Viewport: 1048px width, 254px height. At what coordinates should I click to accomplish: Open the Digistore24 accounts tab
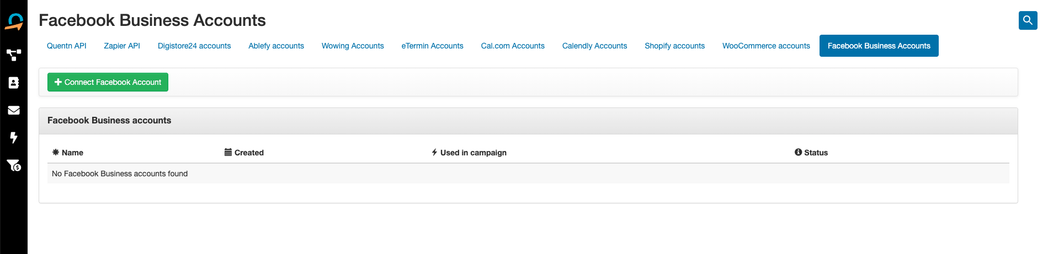(x=194, y=46)
